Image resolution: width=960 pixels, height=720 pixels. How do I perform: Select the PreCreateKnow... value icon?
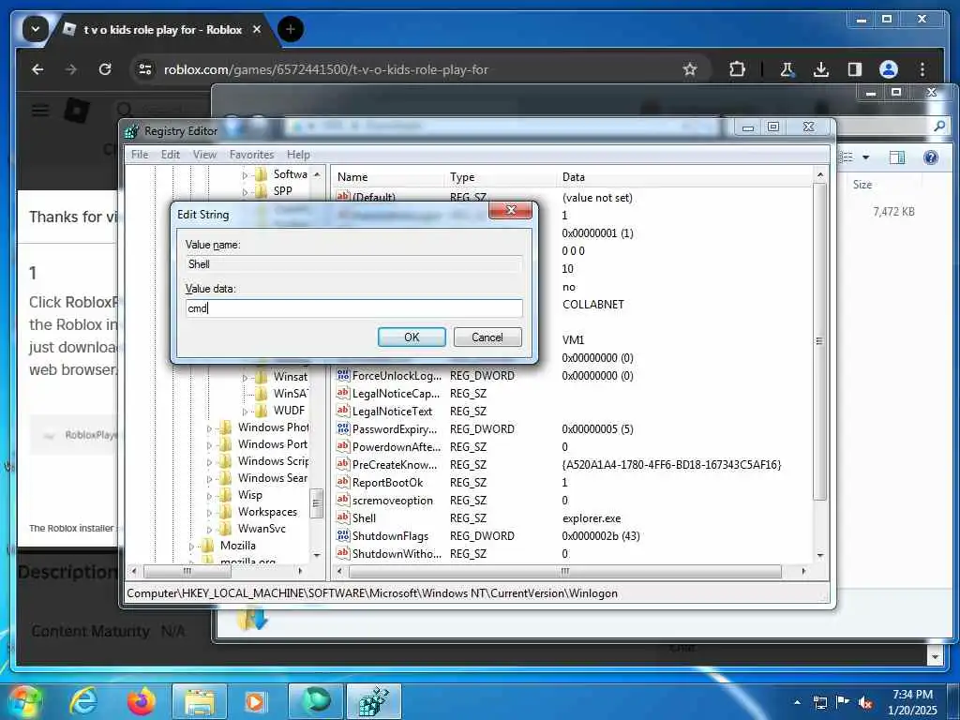[343, 464]
